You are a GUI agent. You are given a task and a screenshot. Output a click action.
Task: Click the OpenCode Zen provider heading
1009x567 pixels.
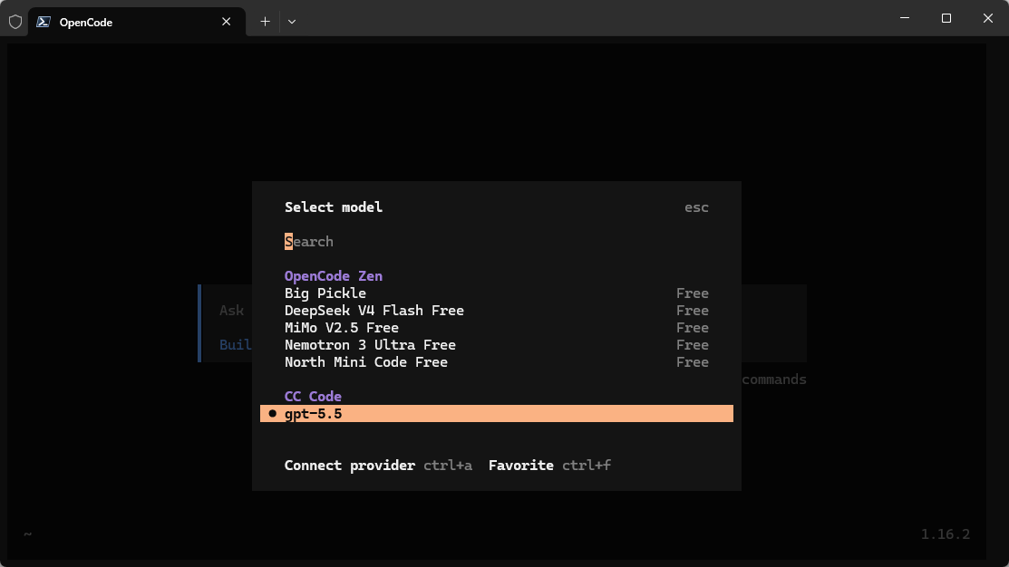[334, 275]
